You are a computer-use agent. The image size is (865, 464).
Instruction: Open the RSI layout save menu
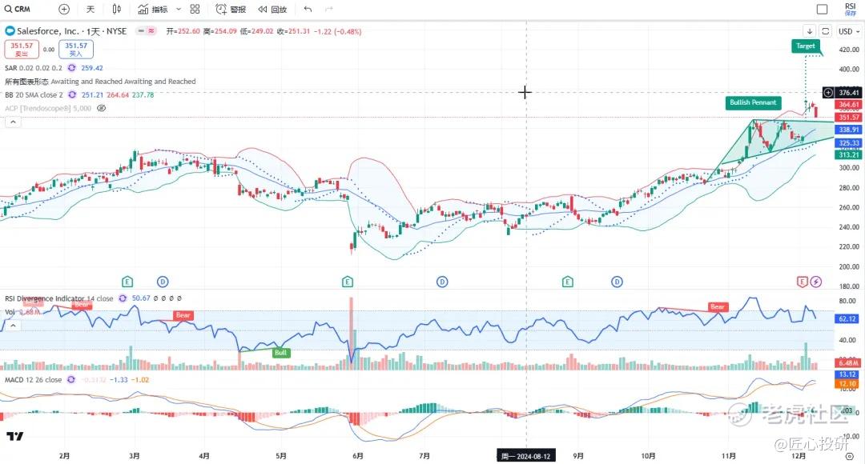pyautogui.click(x=850, y=9)
